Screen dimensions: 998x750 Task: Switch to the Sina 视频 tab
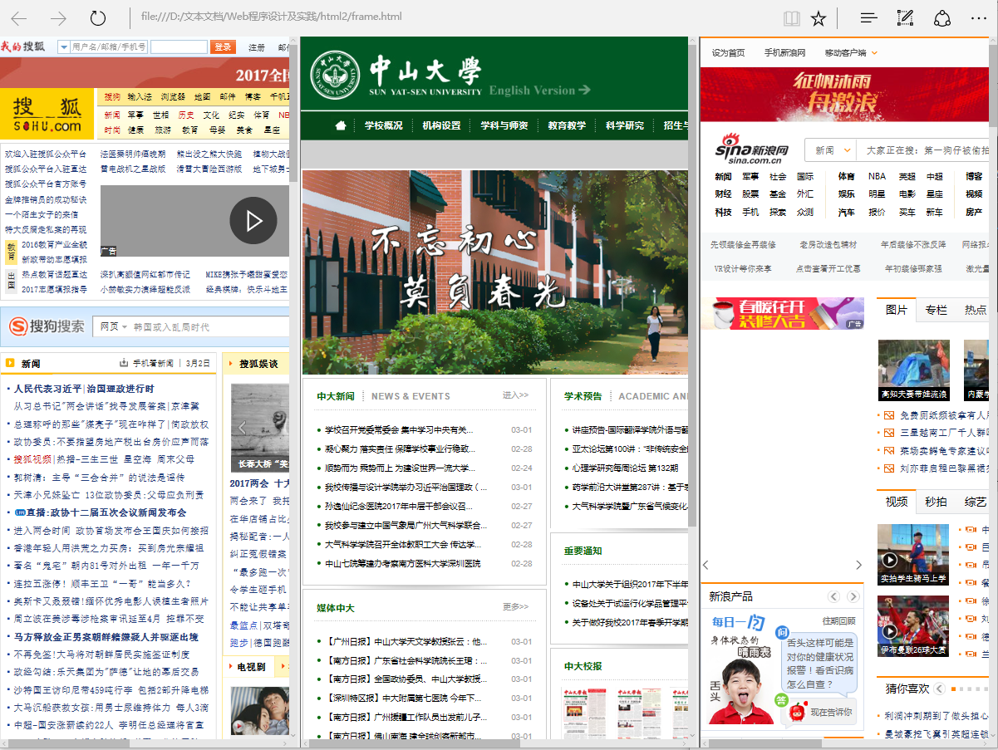[x=897, y=502]
